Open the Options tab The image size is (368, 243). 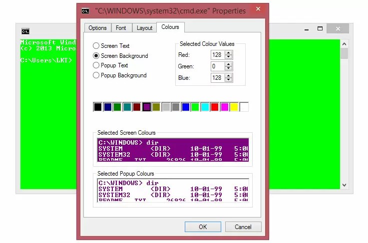pos(98,28)
